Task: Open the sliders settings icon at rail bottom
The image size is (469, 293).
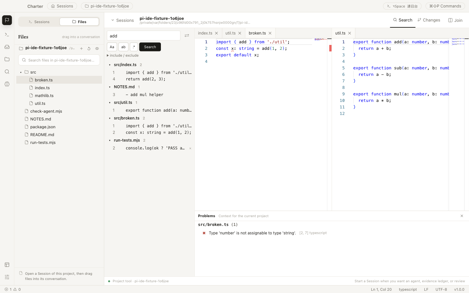Action: click(x=7, y=277)
